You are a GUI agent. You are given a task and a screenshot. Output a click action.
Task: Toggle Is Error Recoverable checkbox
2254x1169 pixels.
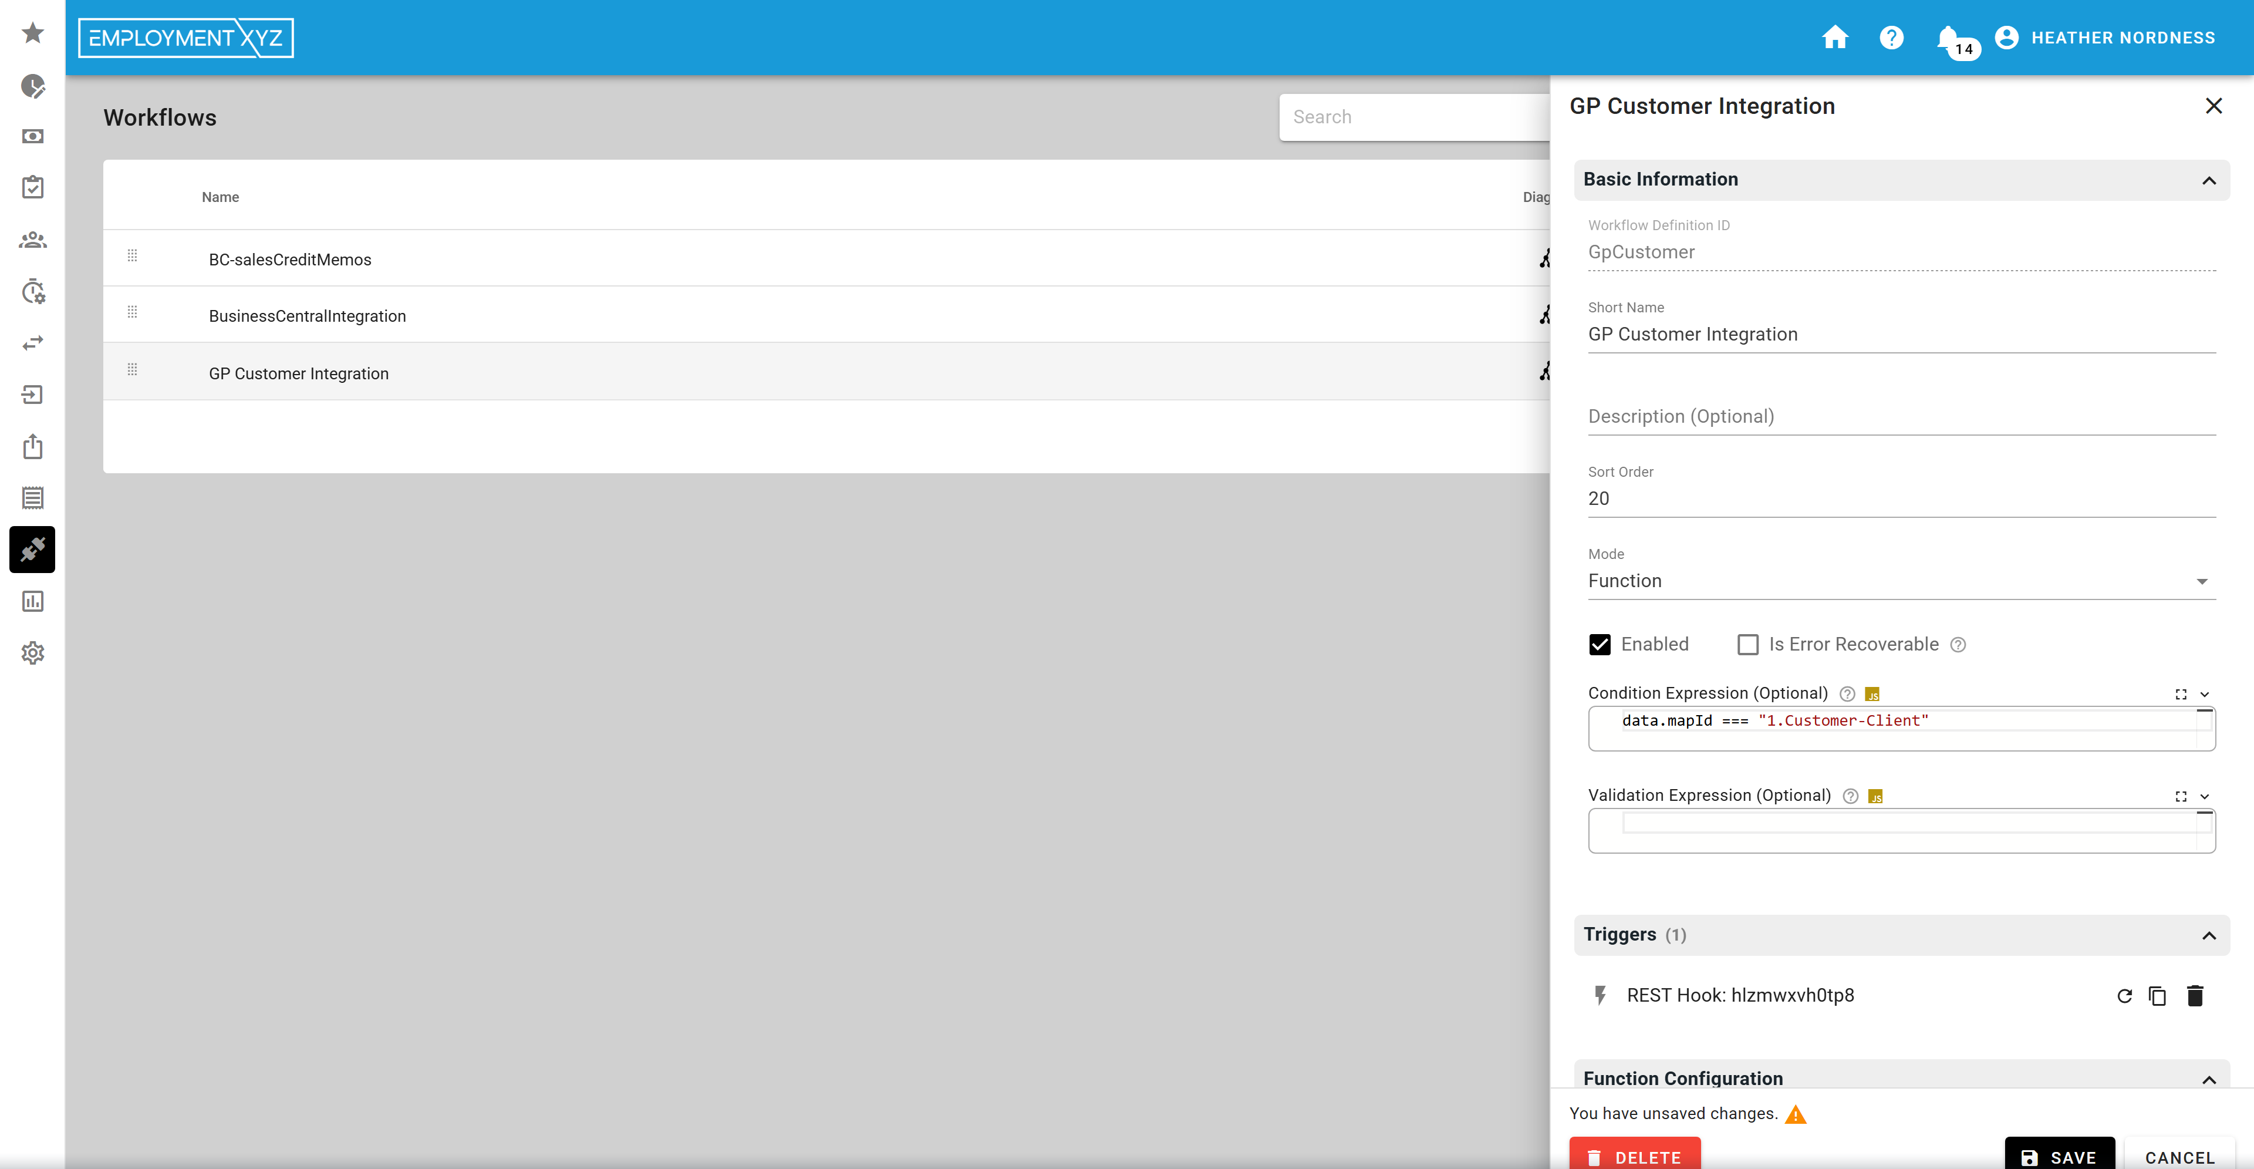(1747, 645)
